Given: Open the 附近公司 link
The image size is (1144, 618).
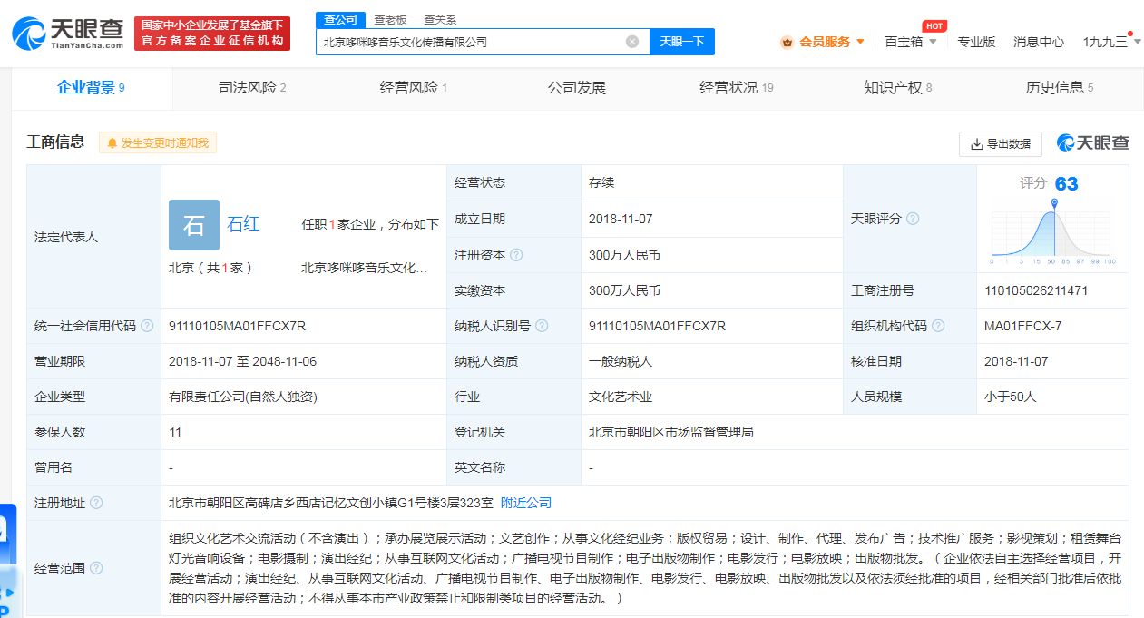Looking at the screenshot, I should coord(526,503).
